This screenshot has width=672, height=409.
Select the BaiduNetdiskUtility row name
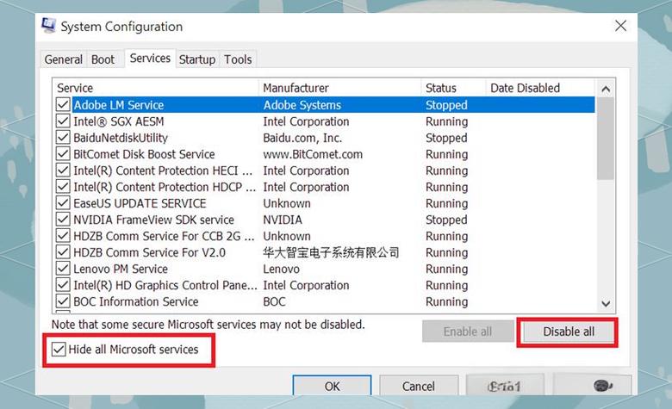pyautogui.click(x=121, y=138)
